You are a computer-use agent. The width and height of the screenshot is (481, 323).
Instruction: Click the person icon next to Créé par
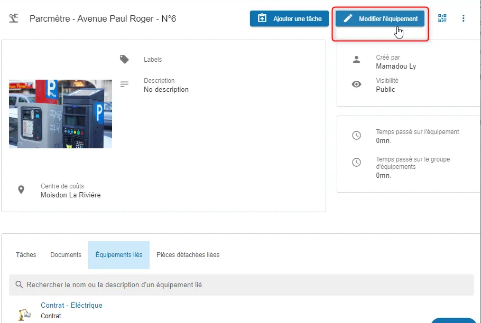pyautogui.click(x=356, y=60)
